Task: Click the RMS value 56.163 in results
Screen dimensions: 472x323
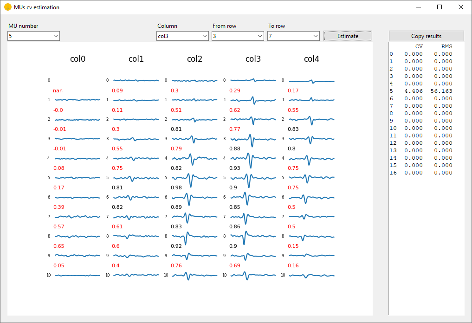Action: pyautogui.click(x=441, y=91)
